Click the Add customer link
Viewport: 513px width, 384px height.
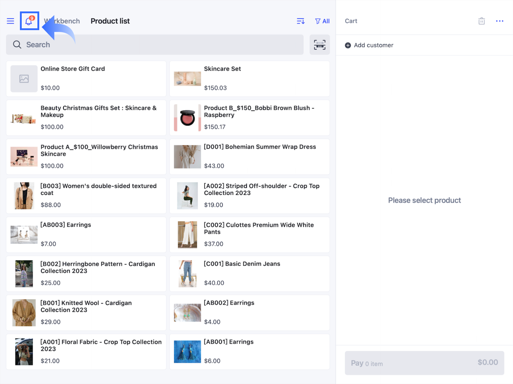click(x=374, y=45)
